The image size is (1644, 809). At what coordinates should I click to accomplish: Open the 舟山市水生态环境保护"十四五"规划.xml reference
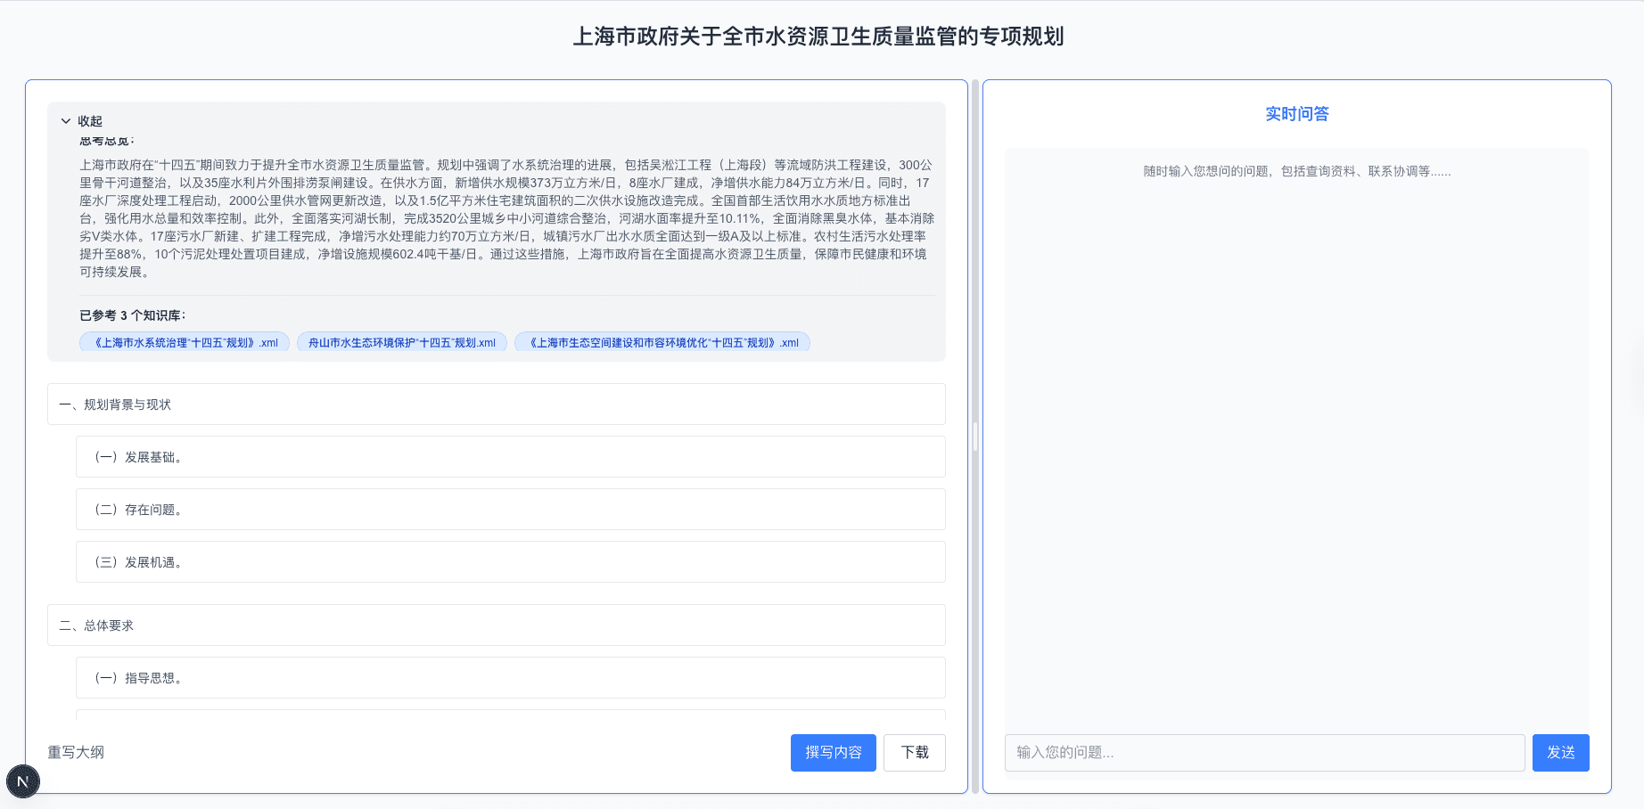[402, 342]
